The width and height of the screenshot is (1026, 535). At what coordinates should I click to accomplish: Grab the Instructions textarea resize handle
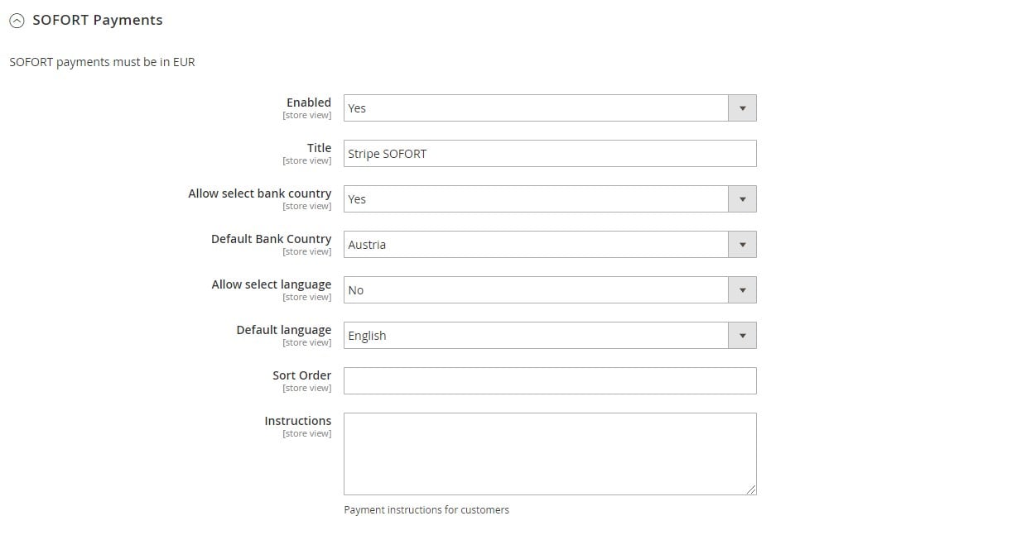click(750, 490)
